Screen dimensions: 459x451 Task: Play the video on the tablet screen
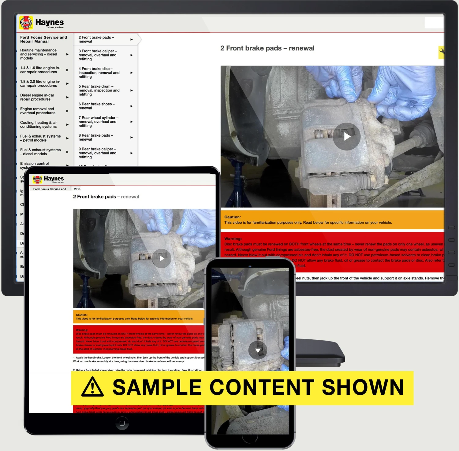point(162,258)
